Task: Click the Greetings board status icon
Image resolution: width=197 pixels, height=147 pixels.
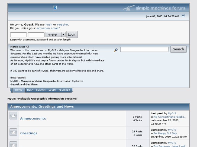Action: tap(13, 132)
